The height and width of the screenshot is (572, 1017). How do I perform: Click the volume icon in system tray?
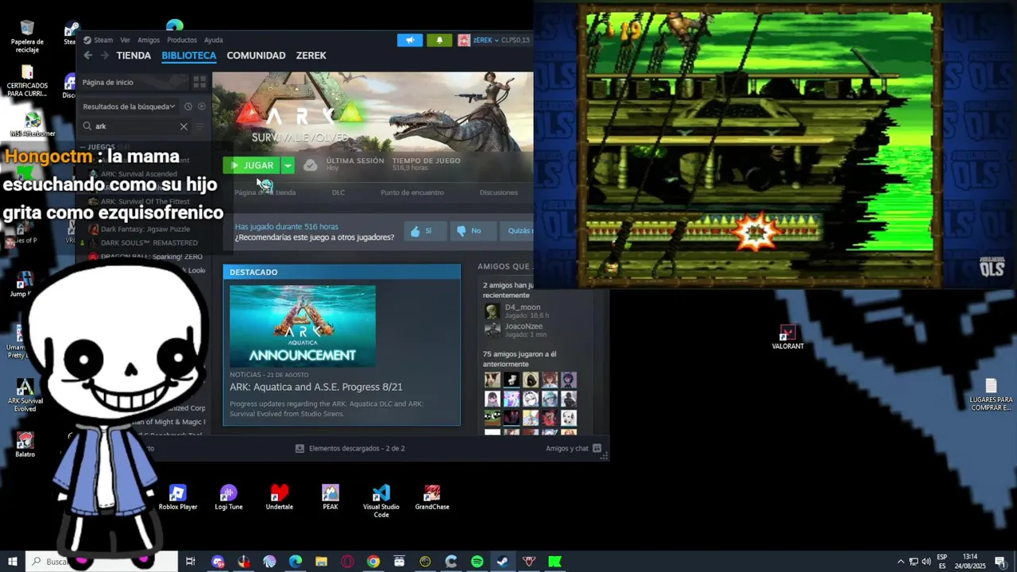pyautogui.click(x=926, y=562)
